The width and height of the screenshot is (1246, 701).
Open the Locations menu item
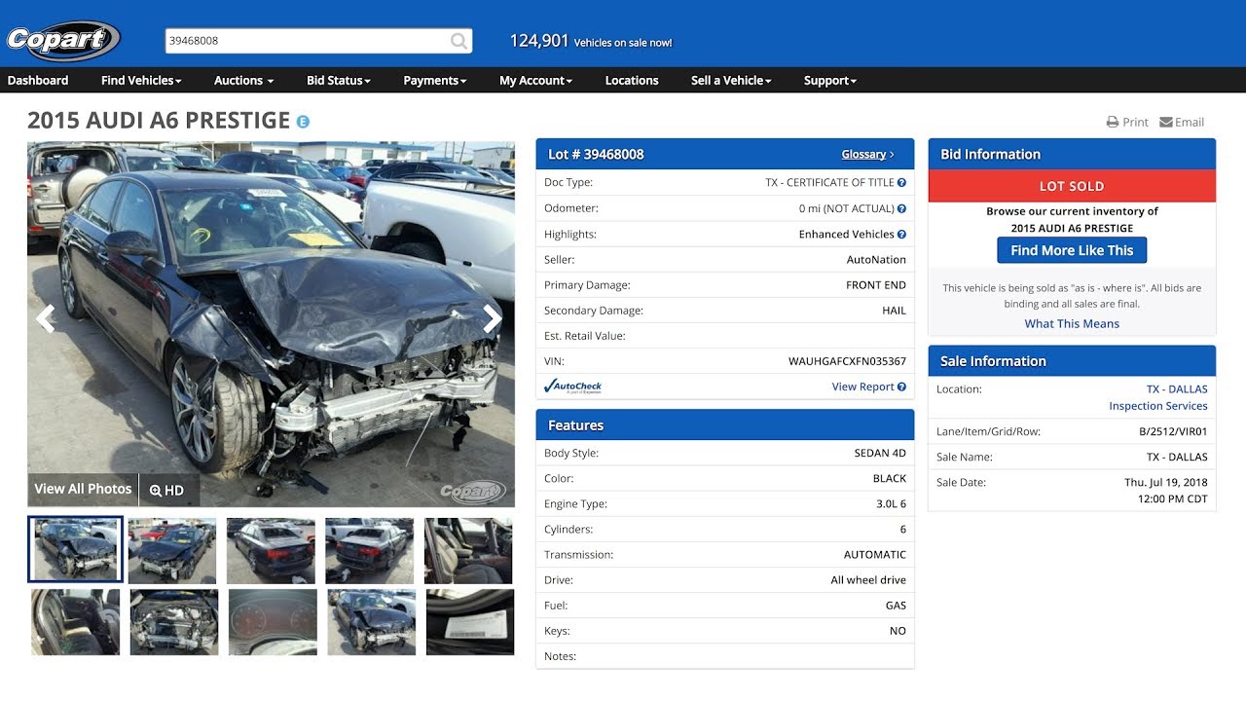pyautogui.click(x=632, y=81)
